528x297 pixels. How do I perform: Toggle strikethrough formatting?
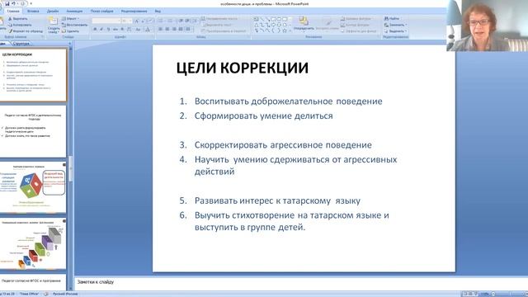tap(115, 30)
